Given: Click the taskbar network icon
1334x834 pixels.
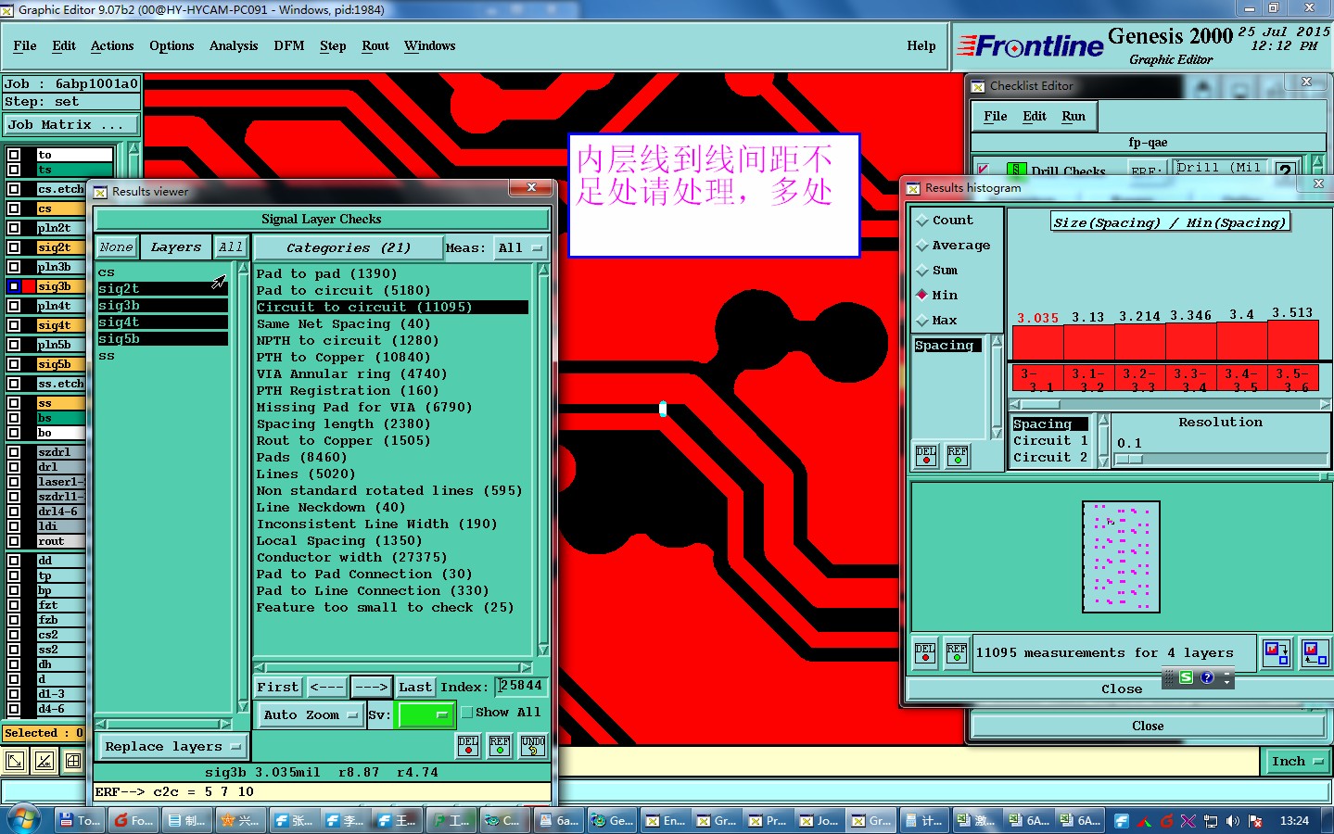Looking at the screenshot, I should click(1210, 820).
